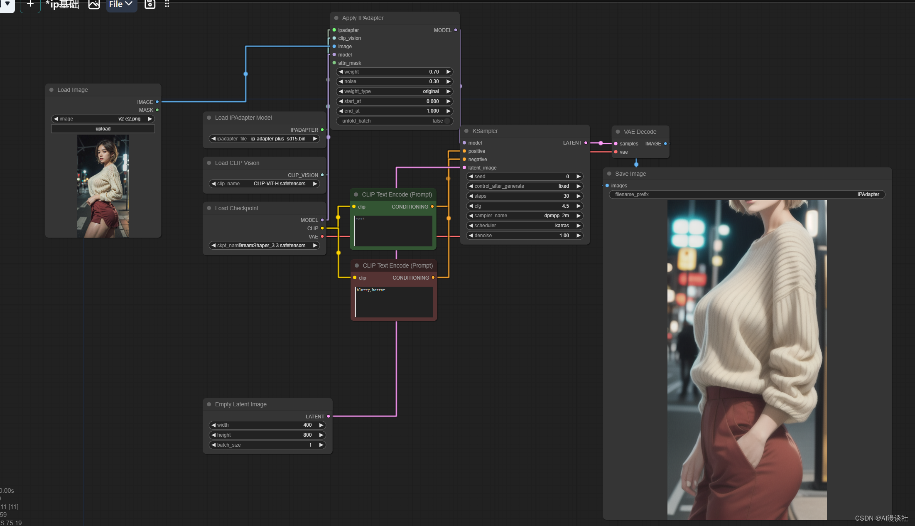Collapse the KSampler node via its dot

[466, 131]
